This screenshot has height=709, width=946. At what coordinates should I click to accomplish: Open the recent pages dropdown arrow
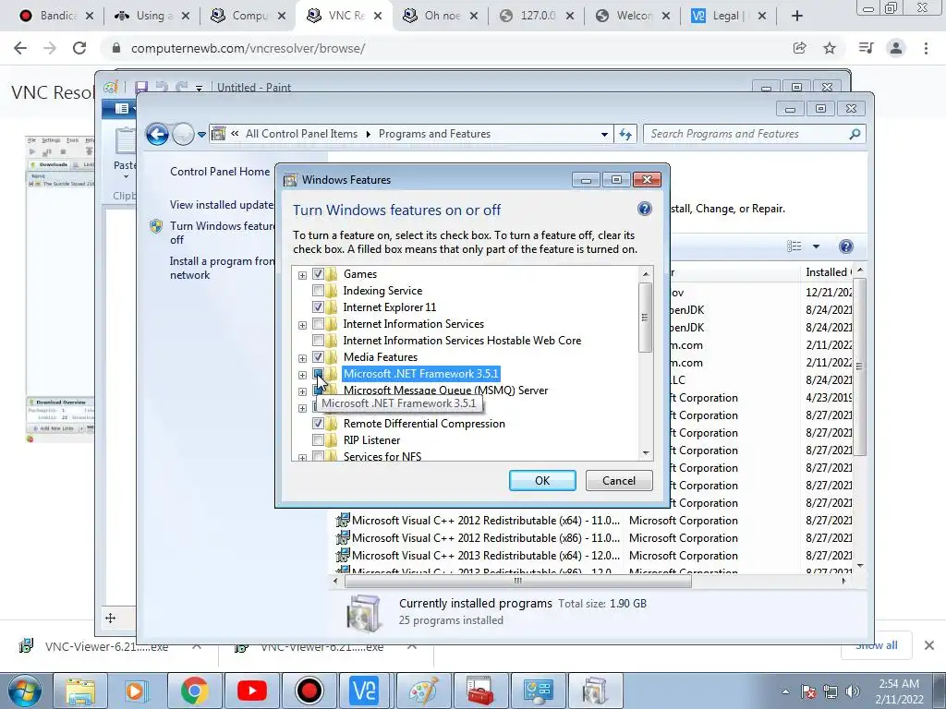pos(201,135)
